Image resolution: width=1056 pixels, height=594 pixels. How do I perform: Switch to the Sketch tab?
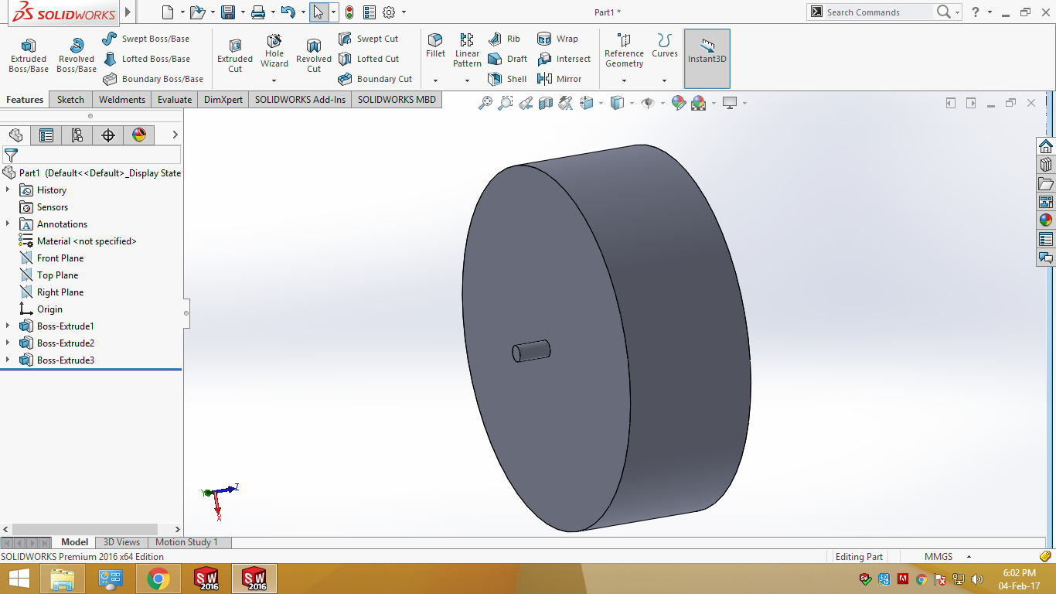point(70,100)
